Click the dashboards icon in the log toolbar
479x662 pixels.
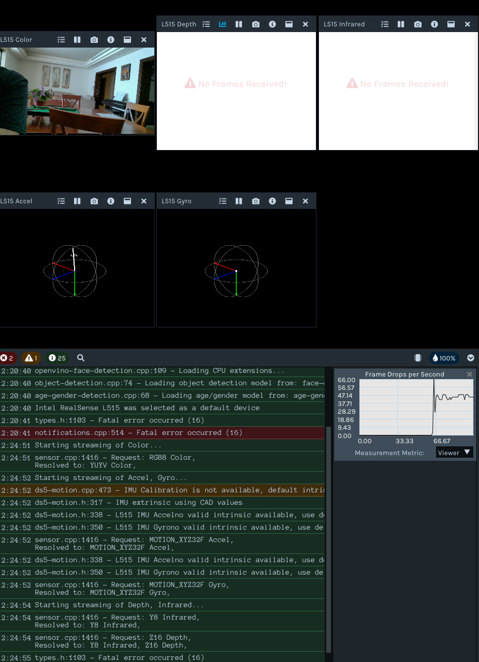point(418,357)
